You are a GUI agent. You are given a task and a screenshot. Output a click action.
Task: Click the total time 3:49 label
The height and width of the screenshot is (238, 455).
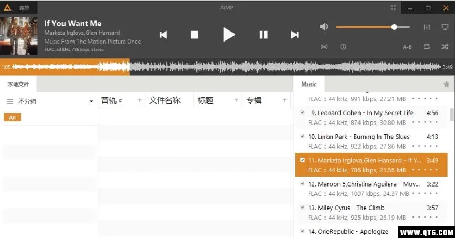point(448,67)
